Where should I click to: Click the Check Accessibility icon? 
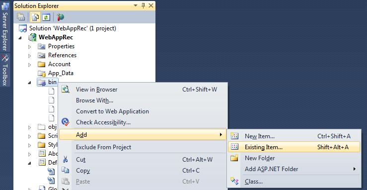coord(65,122)
